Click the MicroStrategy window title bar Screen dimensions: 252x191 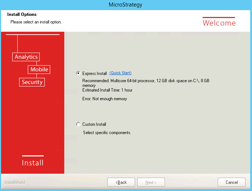tap(126, 5)
